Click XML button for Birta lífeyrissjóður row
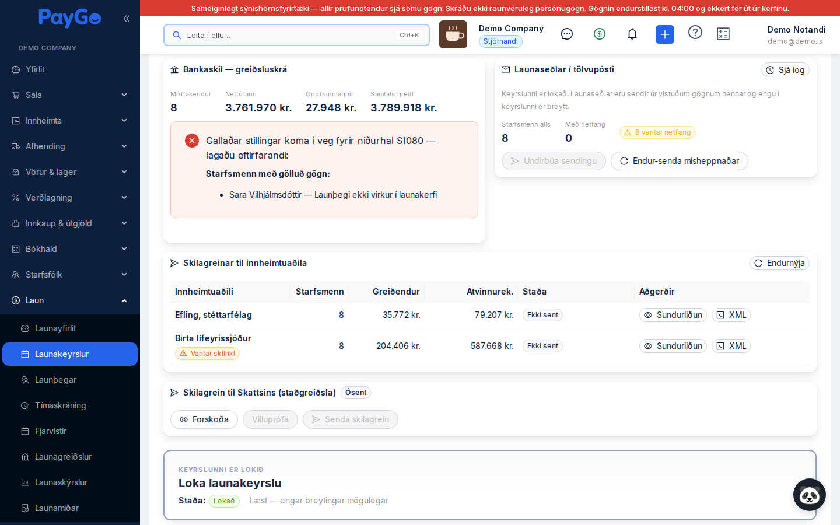This screenshot has height=525, width=840. (x=731, y=346)
